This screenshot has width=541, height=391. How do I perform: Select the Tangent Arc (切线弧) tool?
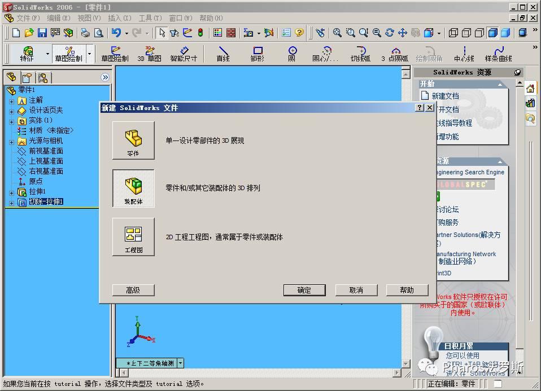point(360,54)
